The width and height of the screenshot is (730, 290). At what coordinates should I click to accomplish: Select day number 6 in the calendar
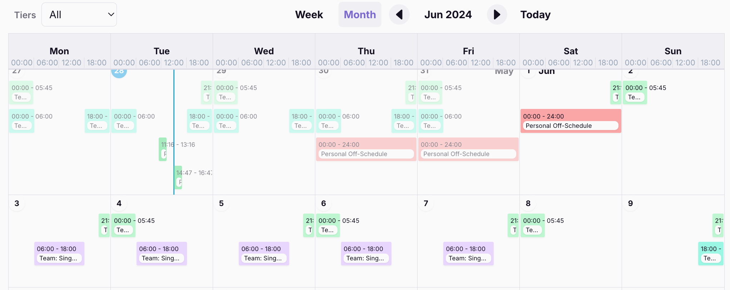324,204
